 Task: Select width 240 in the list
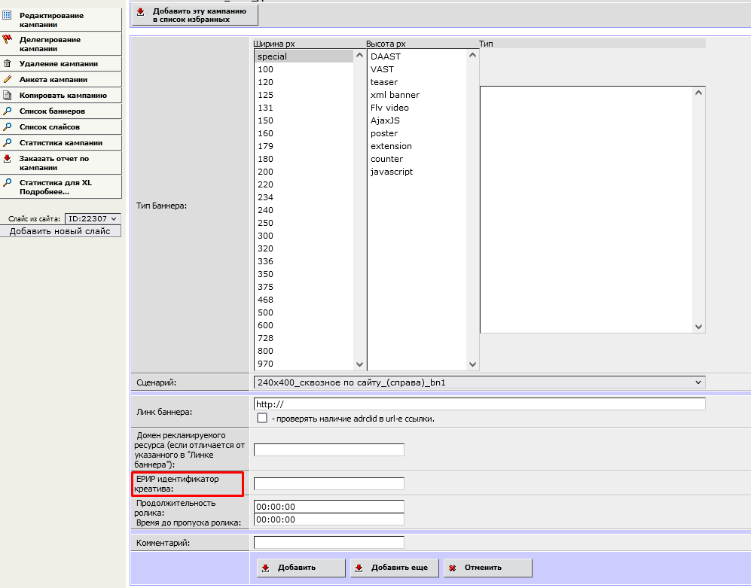coord(304,210)
